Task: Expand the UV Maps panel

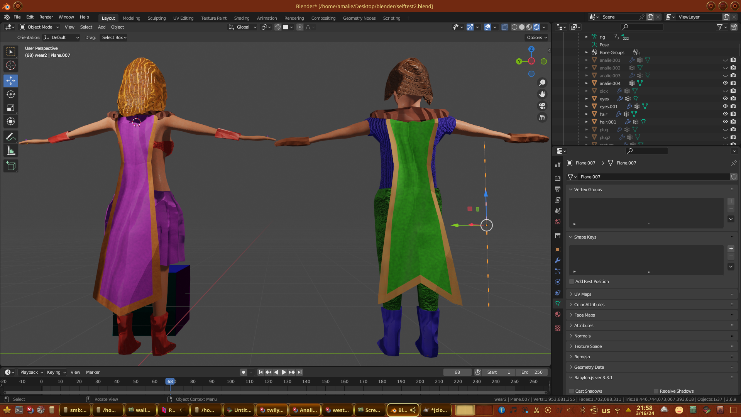Action: click(582, 294)
